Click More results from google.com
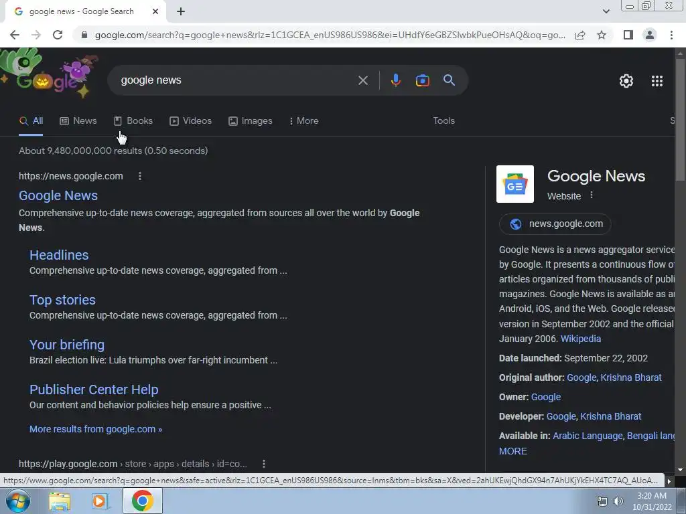686x514 pixels. click(x=96, y=429)
